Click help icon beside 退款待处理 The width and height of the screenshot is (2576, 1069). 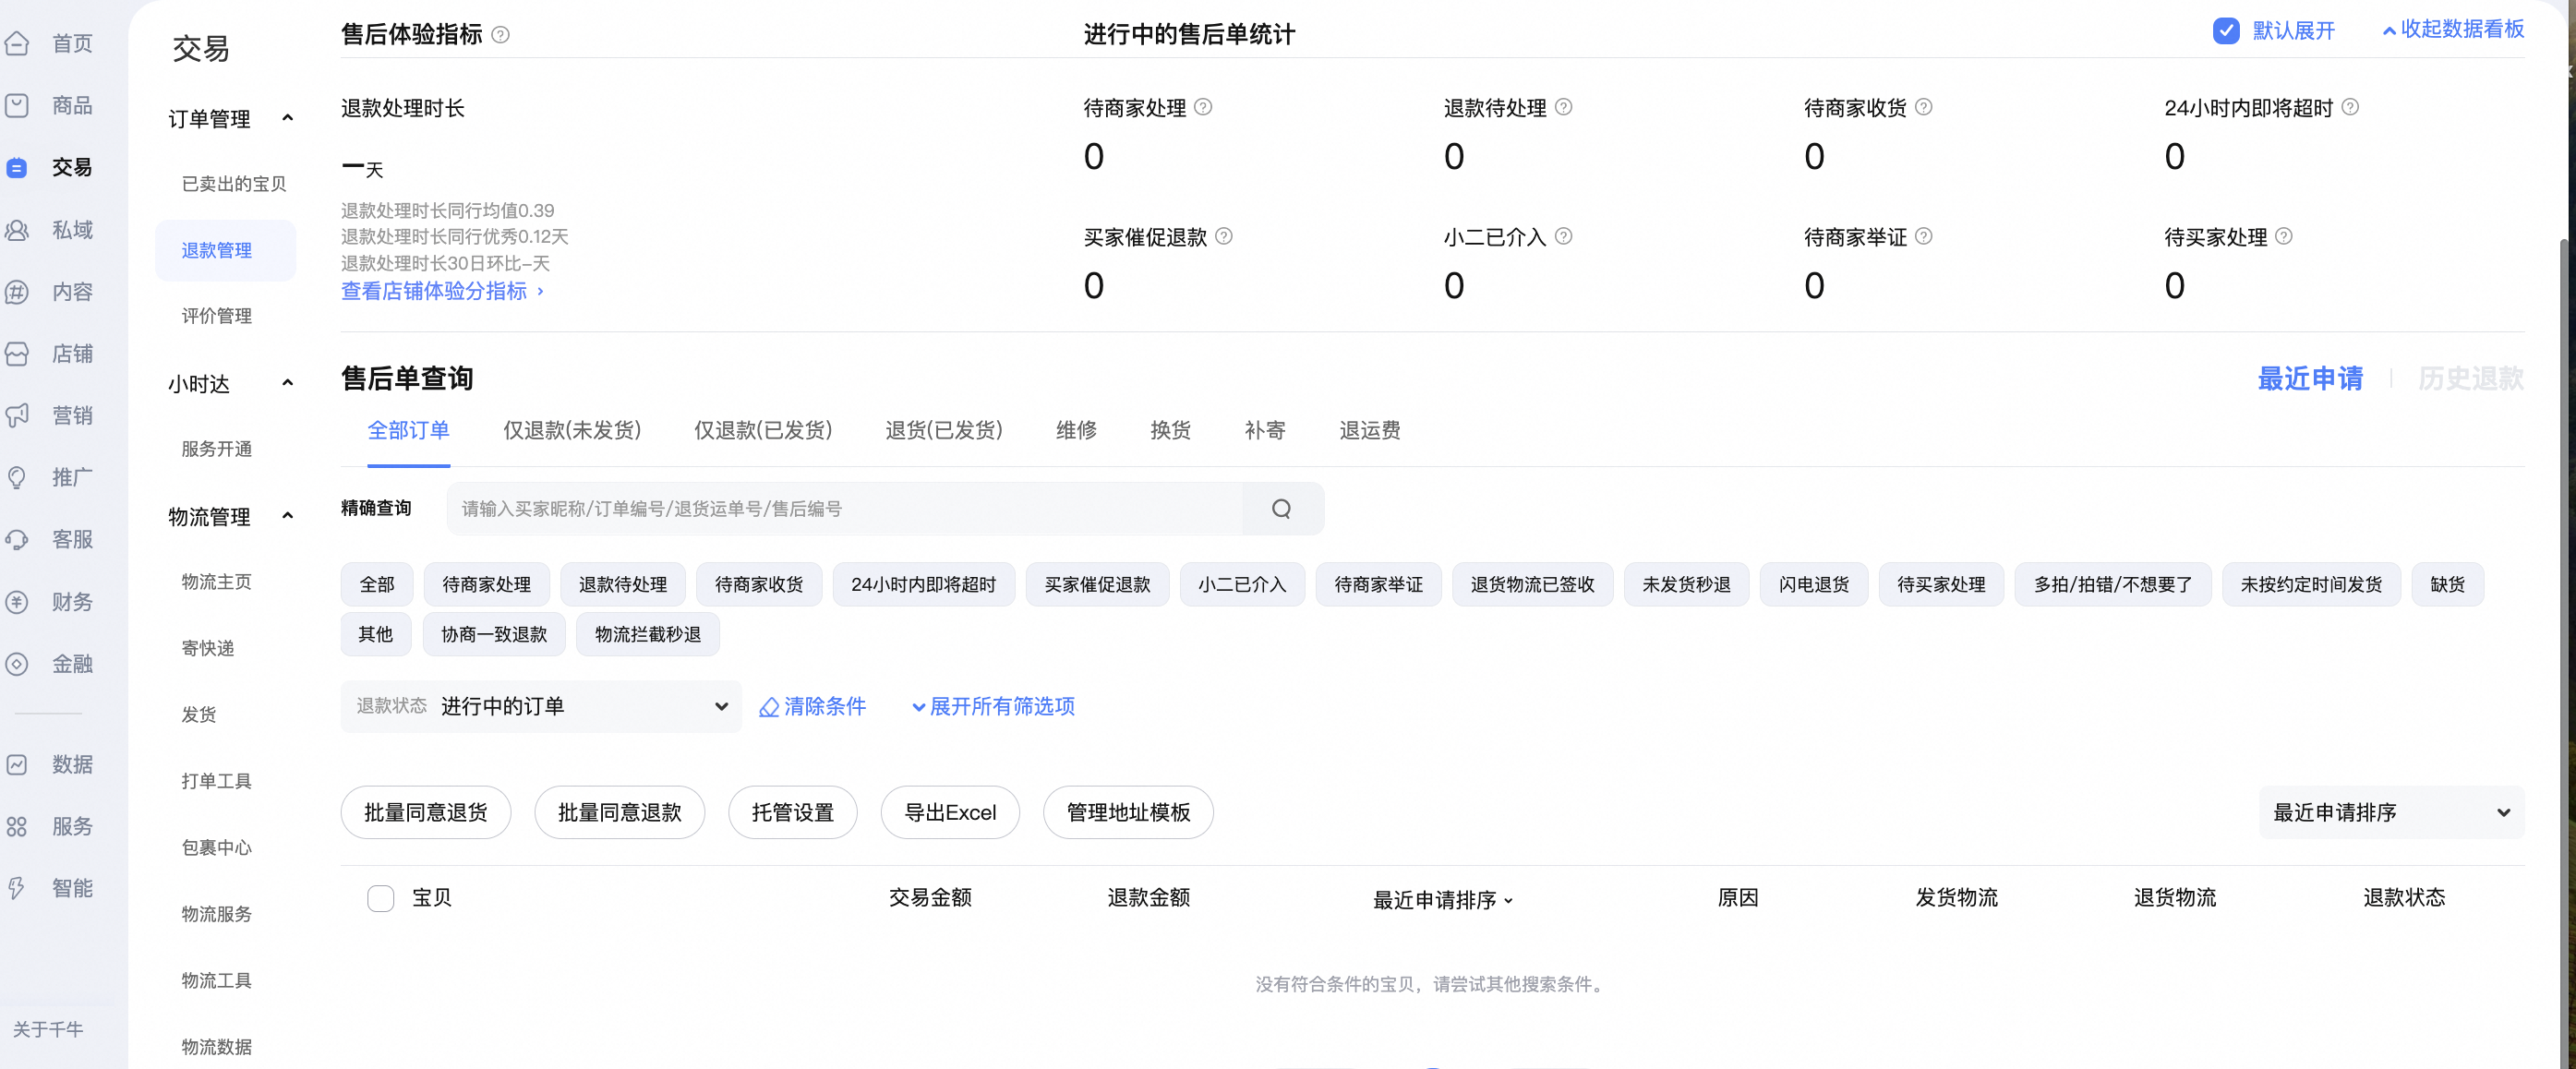(1563, 107)
